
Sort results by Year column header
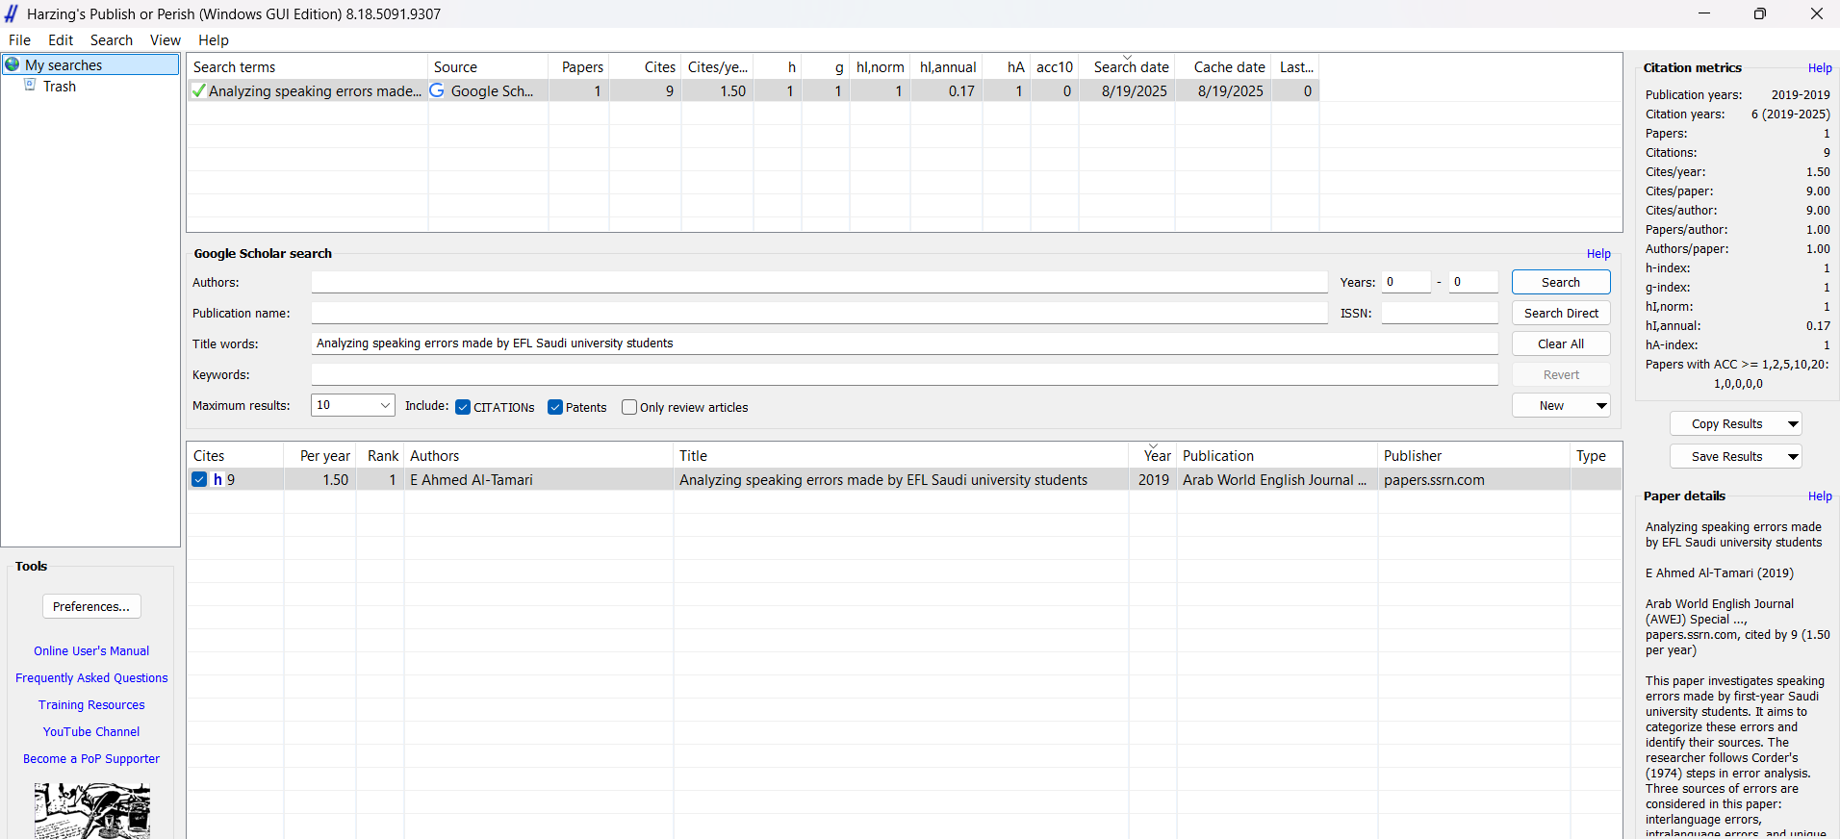(x=1154, y=456)
